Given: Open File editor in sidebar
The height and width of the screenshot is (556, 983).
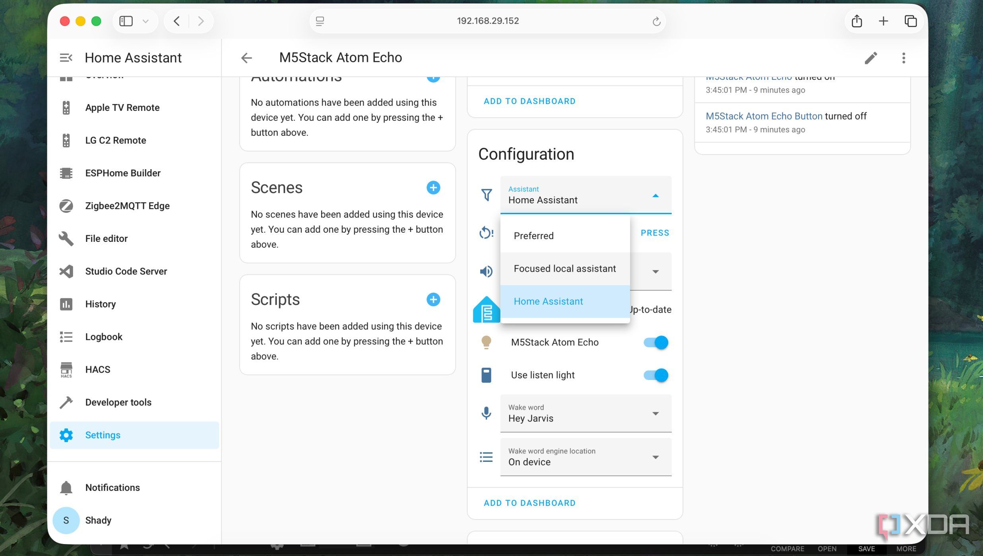Looking at the screenshot, I should click(x=134, y=239).
